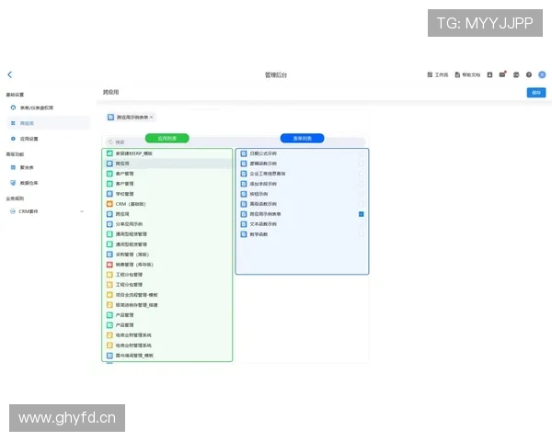The width and height of the screenshot is (552, 441).
Task: Click the 项目全流程管理-模板 app icon
Action: tap(109, 295)
